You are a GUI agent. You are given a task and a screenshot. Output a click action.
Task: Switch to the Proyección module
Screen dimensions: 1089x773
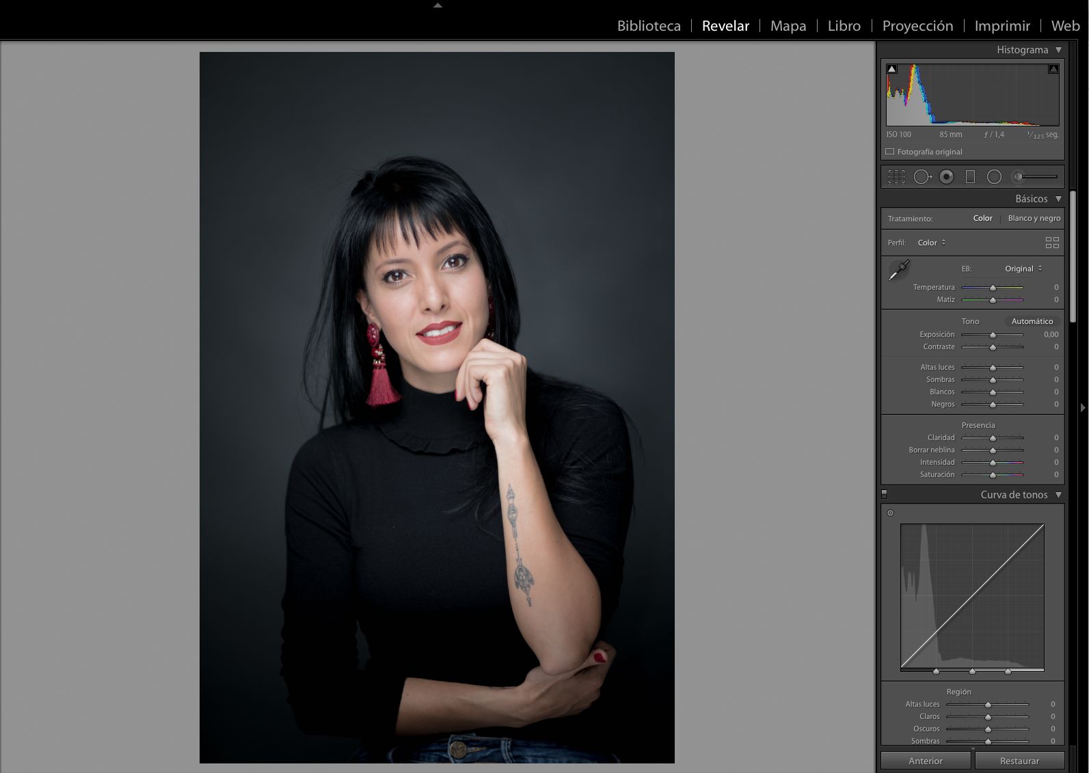coord(917,26)
